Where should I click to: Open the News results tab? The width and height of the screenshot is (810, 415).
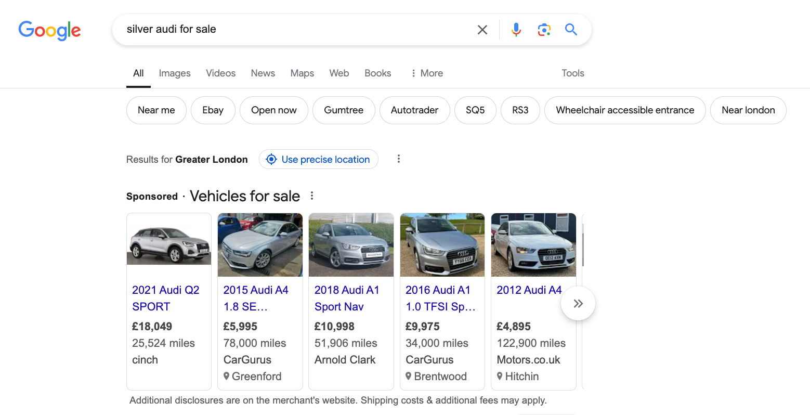click(x=263, y=73)
